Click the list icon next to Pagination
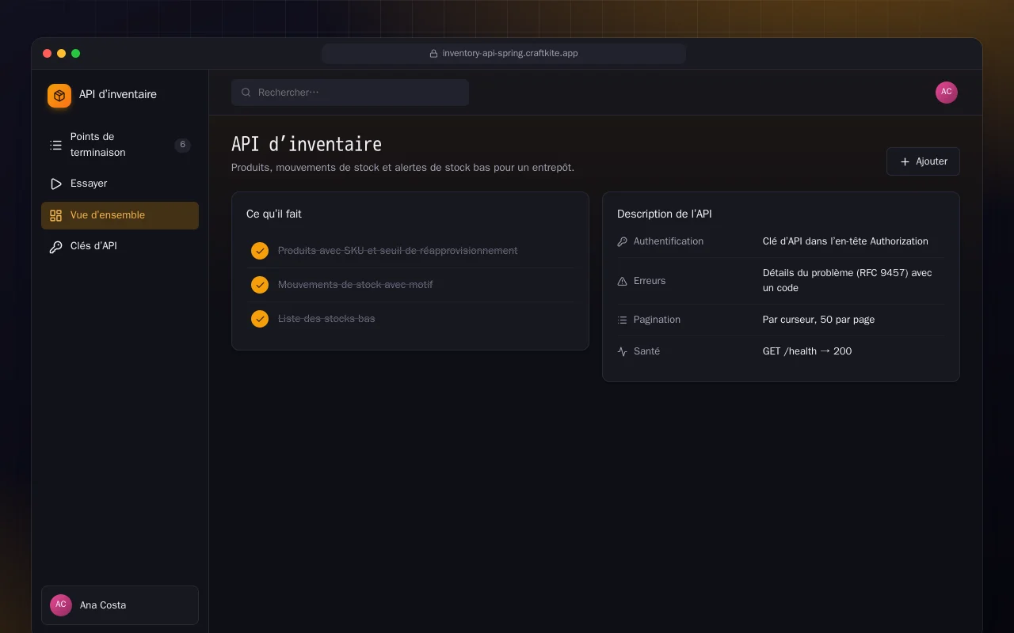Image resolution: width=1014 pixels, height=633 pixels. 622,320
